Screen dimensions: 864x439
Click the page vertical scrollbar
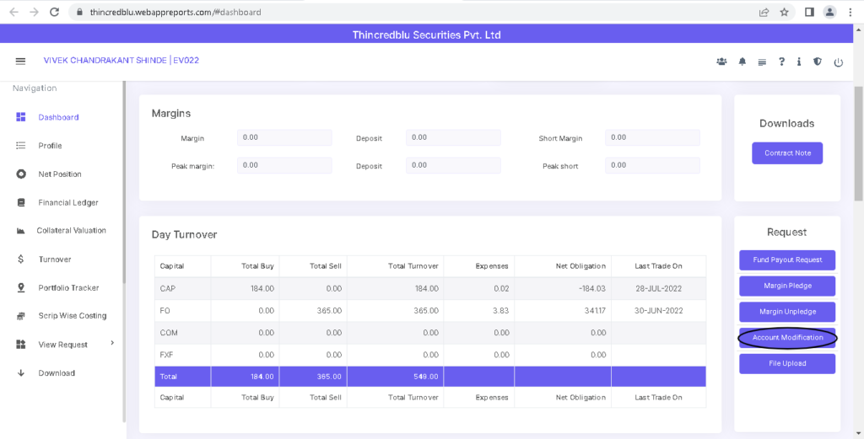(858, 143)
